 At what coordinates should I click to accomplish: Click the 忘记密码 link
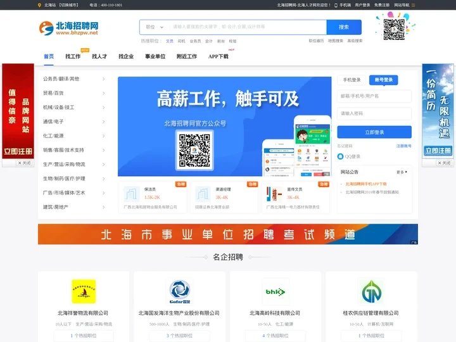point(345,146)
